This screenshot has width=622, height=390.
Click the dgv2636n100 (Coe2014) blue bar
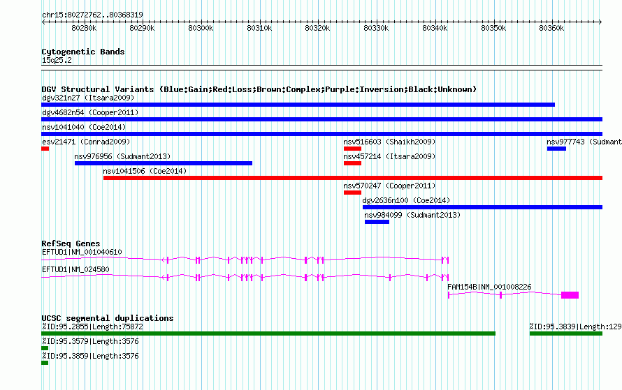483,207
